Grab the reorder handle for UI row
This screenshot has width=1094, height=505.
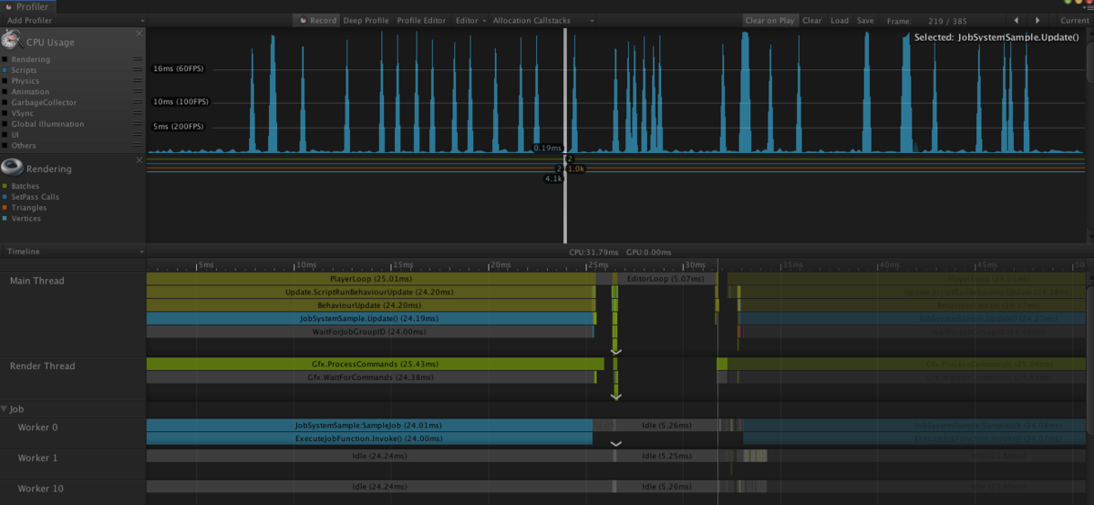point(138,135)
